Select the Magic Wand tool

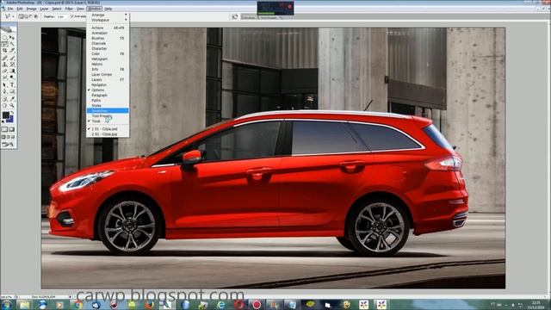[x=12, y=44]
